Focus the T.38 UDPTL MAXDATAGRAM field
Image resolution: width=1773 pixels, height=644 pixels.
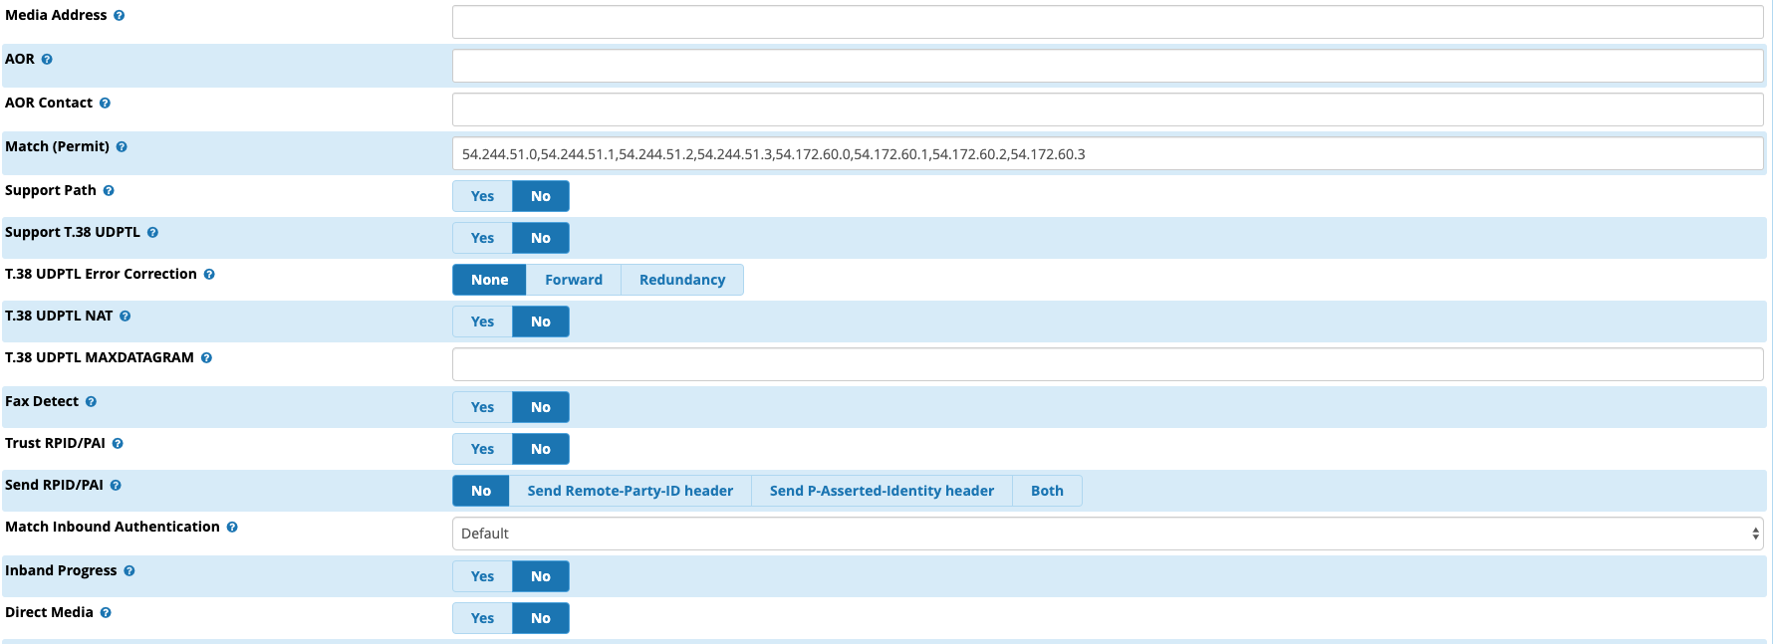tap(1108, 364)
